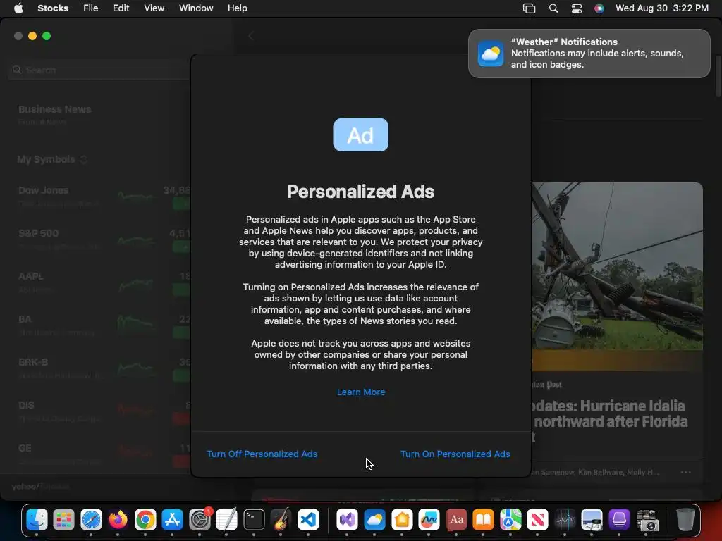Launch Terminal from the dock

[254, 520]
